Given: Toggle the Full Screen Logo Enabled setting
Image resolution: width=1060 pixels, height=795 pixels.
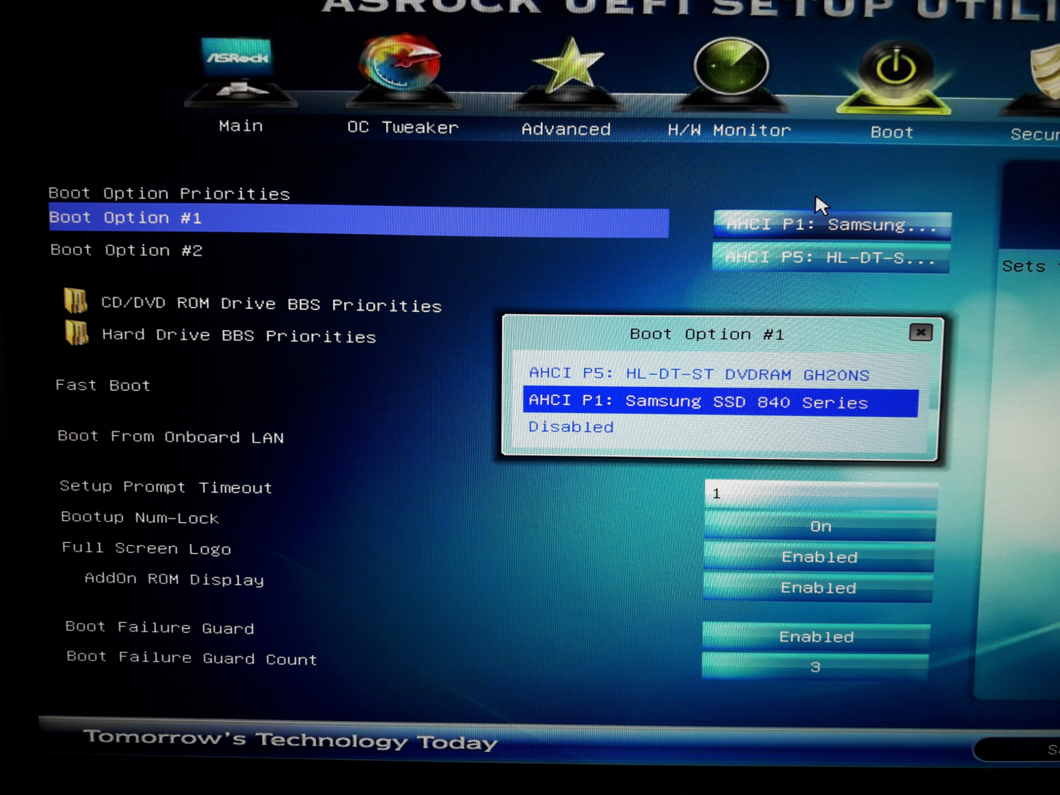Looking at the screenshot, I should coord(819,557).
